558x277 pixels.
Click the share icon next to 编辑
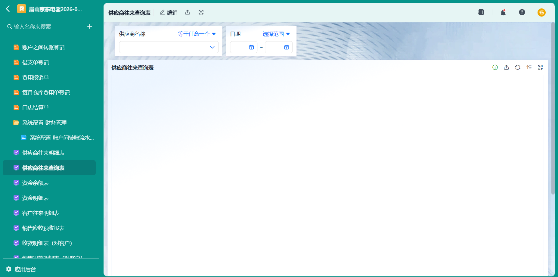click(x=188, y=12)
